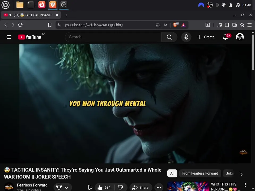The image size is (255, 191).
Task: Install app icon in address bar
Action: 158,25
